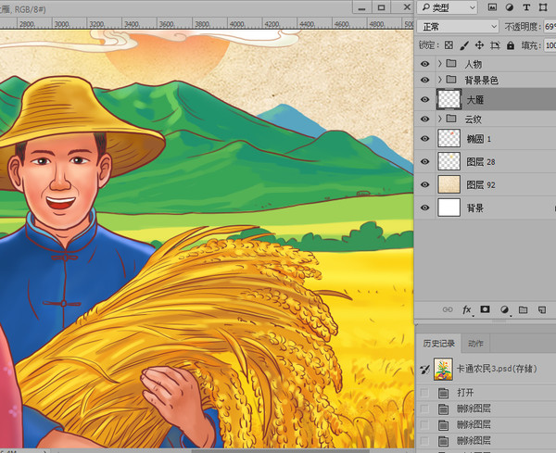The width and height of the screenshot is (556, 453).
Task: Add layer style fx icon
Action: point(467,309)
